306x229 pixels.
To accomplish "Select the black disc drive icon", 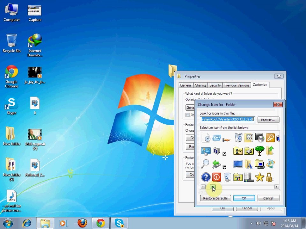I will click(x=259, y=138).
